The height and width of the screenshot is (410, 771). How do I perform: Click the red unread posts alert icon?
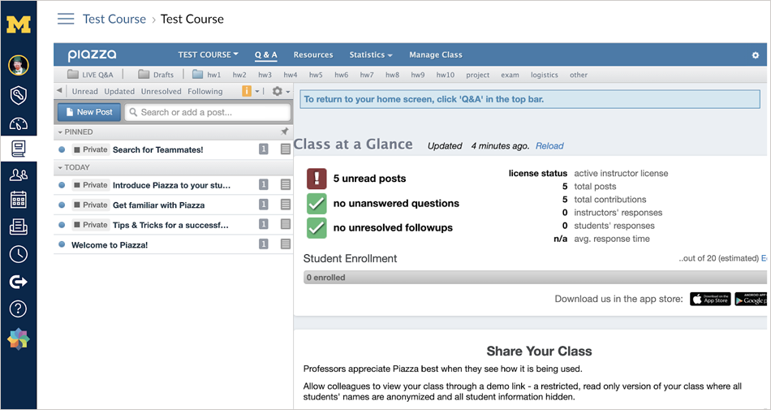pos(317,179)
